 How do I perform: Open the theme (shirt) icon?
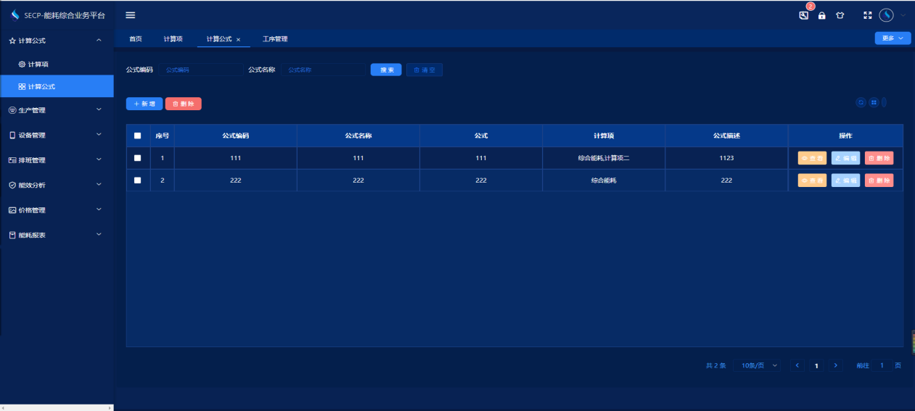[x=840, y=15]
